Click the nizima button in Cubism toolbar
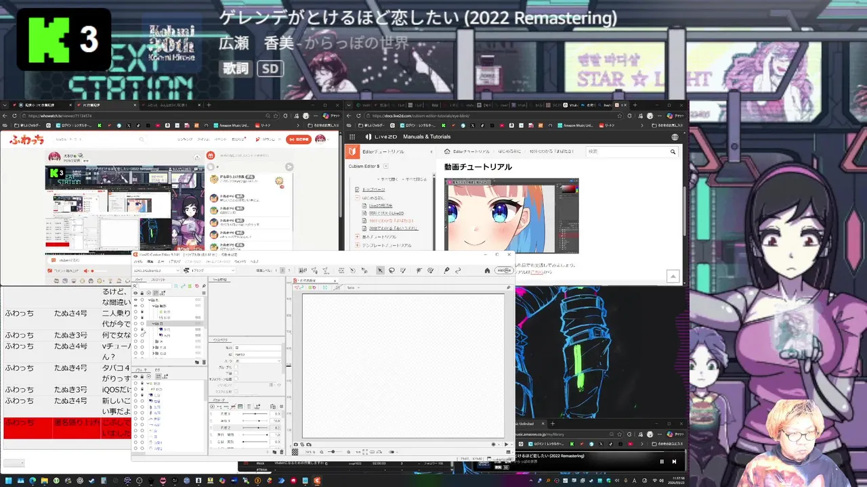 point(505,271)
